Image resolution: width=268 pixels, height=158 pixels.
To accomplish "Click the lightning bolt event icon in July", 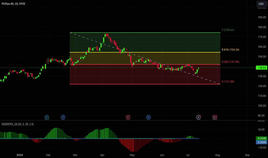I will pos(198,117).
